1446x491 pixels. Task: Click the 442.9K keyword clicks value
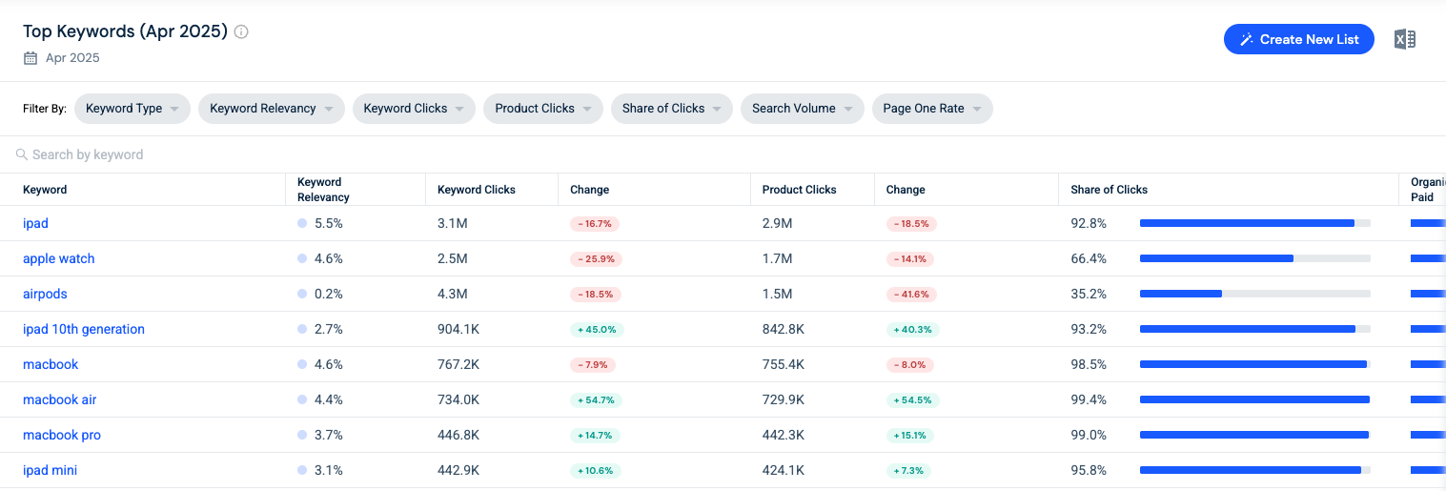pos(458,470)
